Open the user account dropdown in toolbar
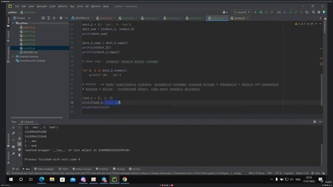This screenshot has width=333, height=187. [x=225, y=12]
